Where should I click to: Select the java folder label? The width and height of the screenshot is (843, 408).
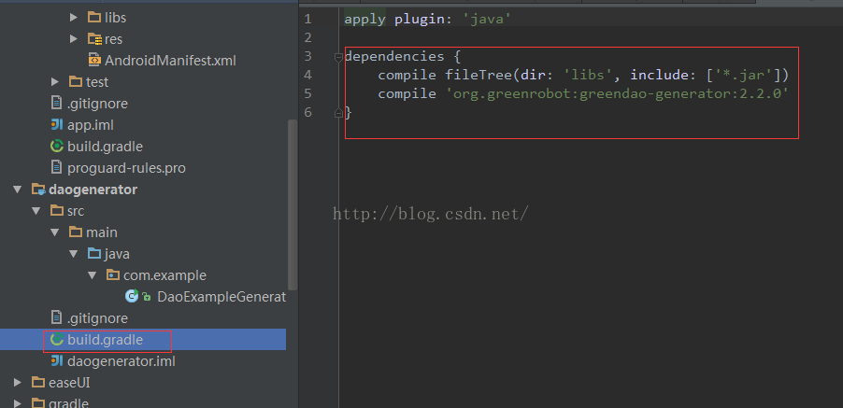pyautogui.click(x=117, y=254)
